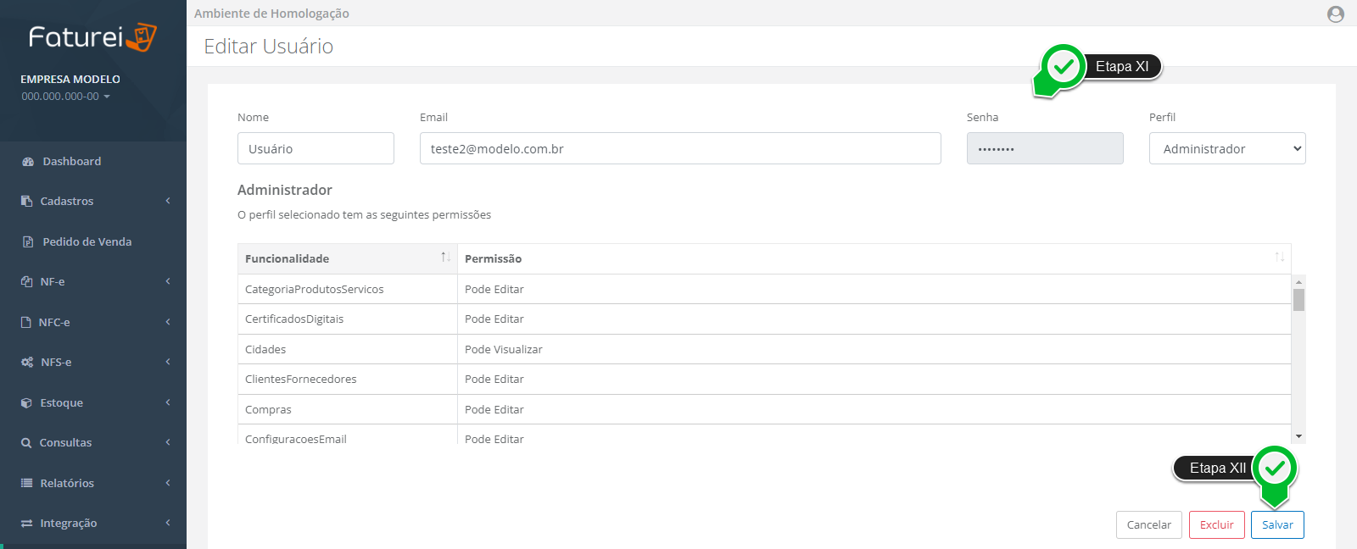Click the Consultas magnifier icon
Viewport: 1357px width, 549px height.
point(26,443)
